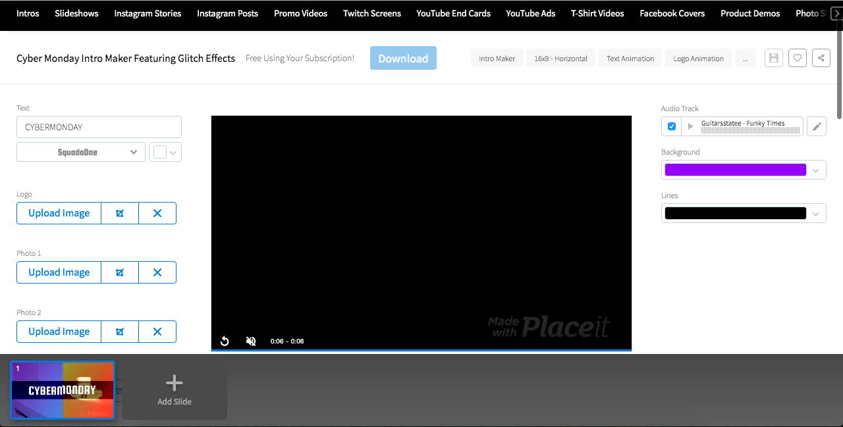This screenshot has width=843, height=427.
Task: Click the Download button
Action: (403, 58)
